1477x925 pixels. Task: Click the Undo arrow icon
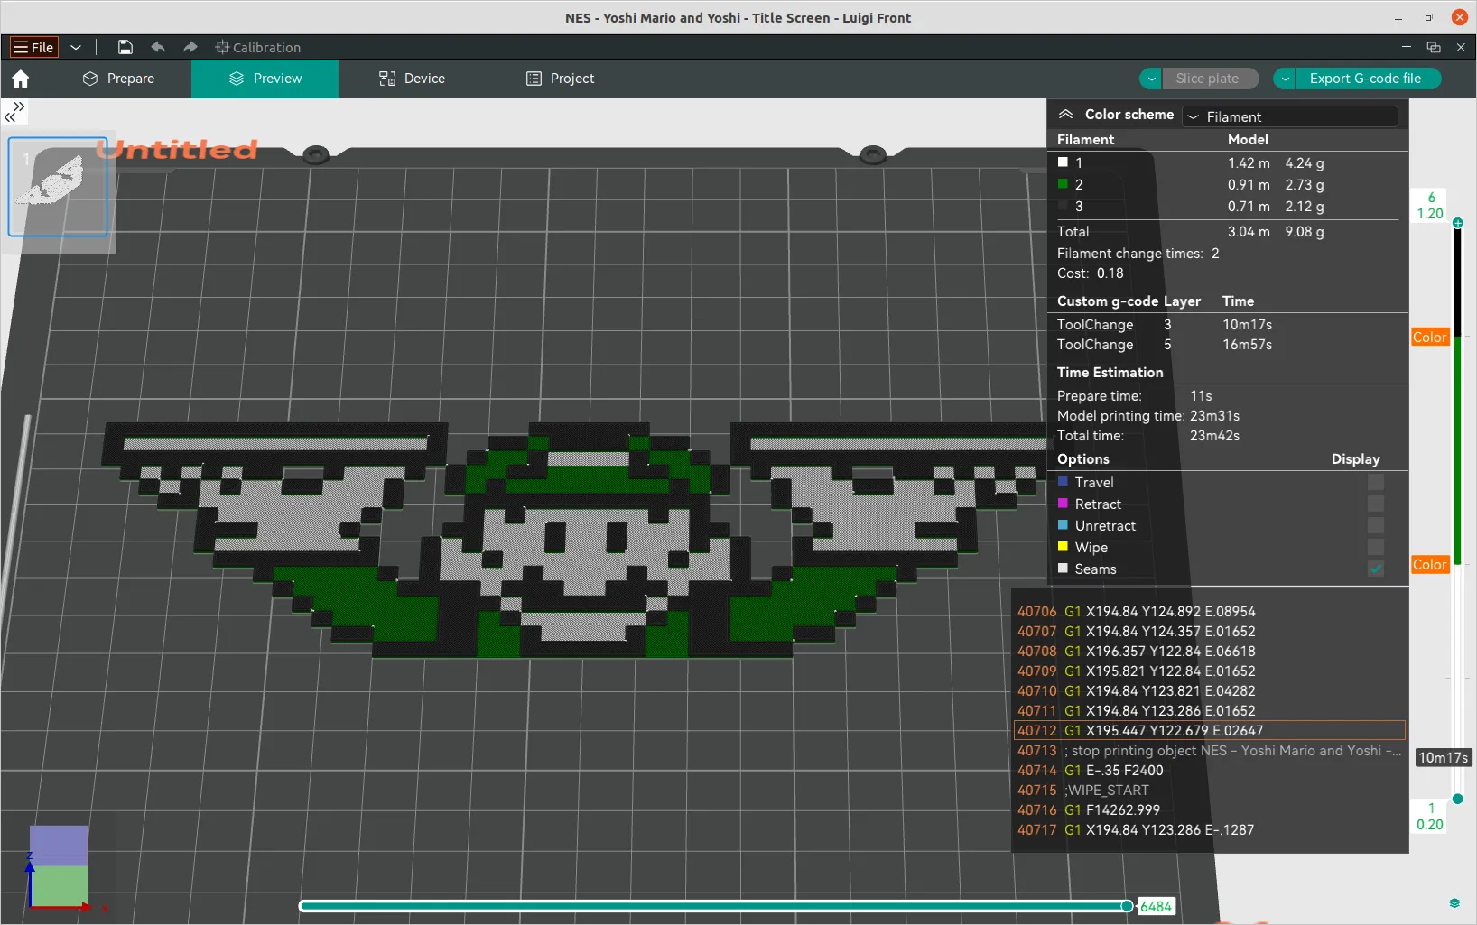(158, 47)
